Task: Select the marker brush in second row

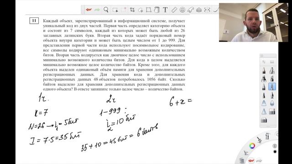Action: tap(264, 79)
